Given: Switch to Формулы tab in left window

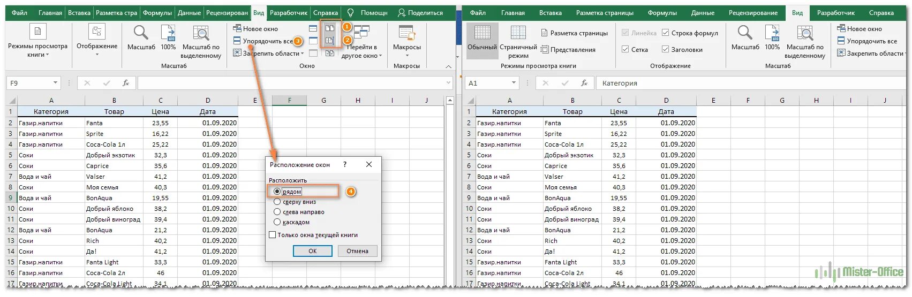Looking at the screenshot, I should [157, 12].
